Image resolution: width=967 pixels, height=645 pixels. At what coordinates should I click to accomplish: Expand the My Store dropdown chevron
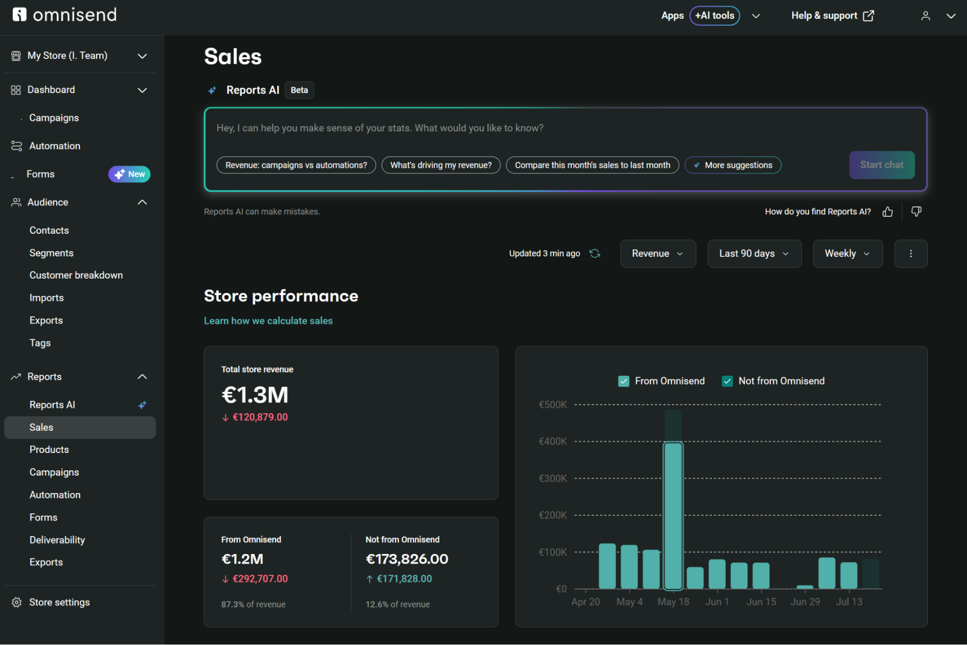tap(142, 56)
